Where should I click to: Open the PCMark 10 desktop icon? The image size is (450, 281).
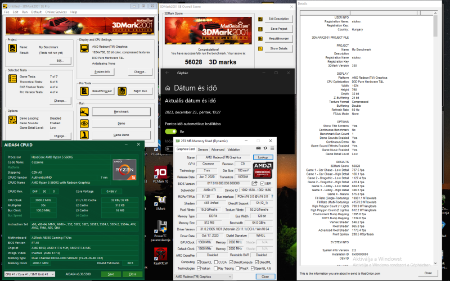160,174
